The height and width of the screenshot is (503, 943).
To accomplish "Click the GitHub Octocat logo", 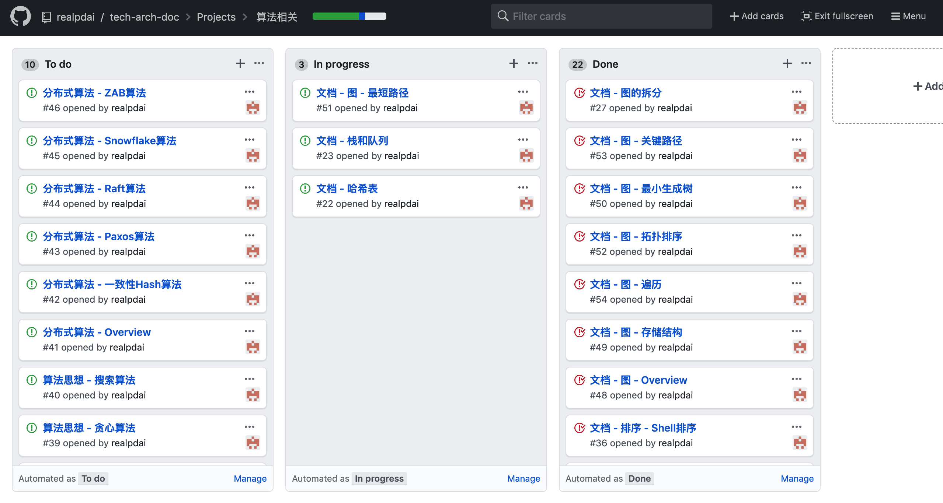I will 21,17.
